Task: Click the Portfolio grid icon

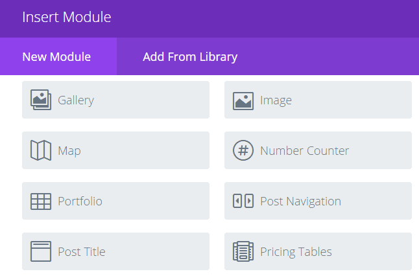Action: coord(41,201)
